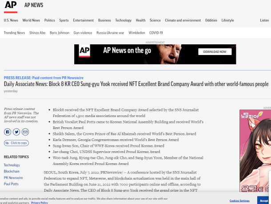Open the Lifestyle section
This screenshot has height=204, width=271.
227,20
